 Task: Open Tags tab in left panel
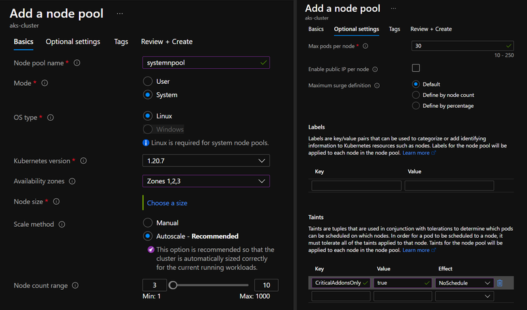pos(121,42)
